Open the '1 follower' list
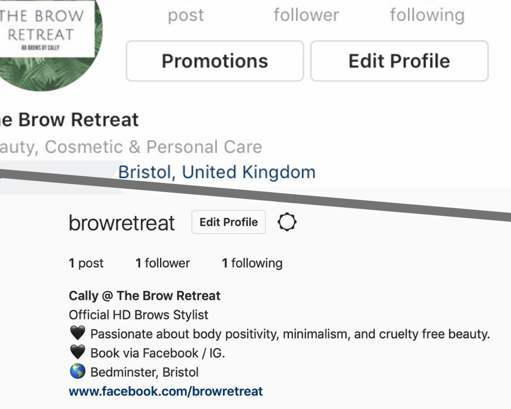 point(163,263)
